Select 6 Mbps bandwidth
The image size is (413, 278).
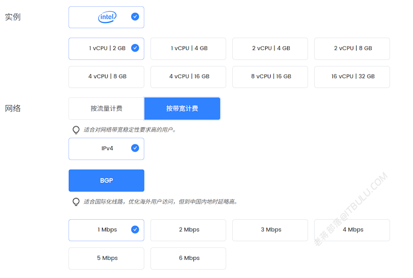point(188,258)
